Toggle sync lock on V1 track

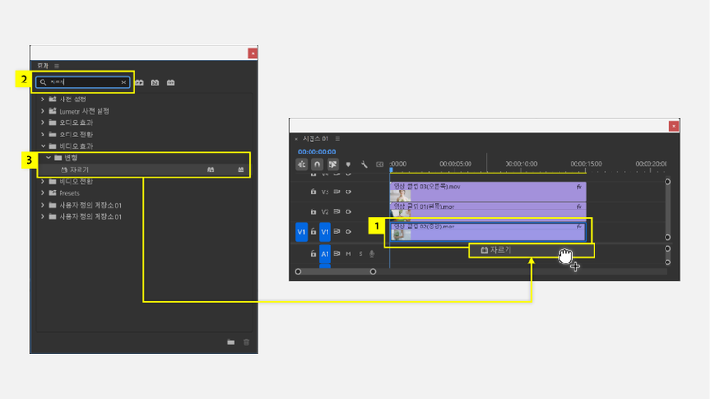click(336, 231)
